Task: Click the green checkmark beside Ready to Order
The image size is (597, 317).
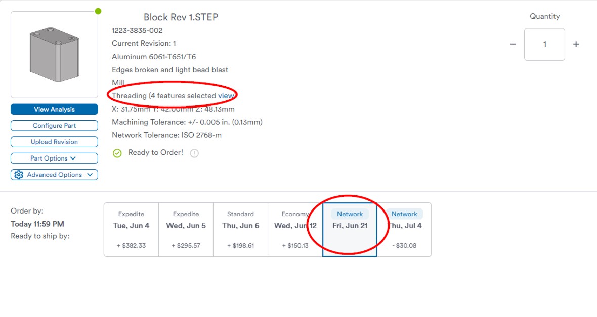Action: (117, 153)
